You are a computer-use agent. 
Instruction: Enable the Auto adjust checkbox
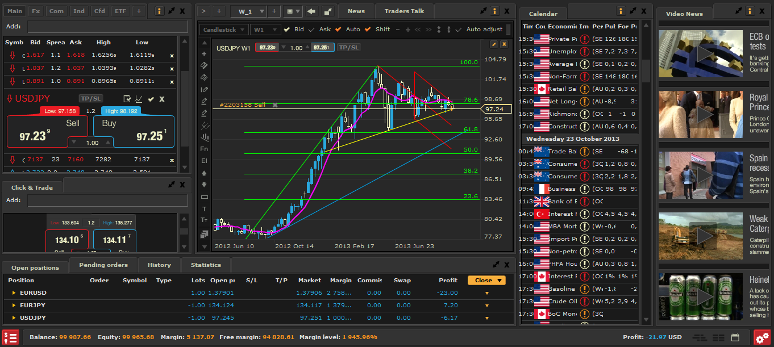click(x=459, y=30)
